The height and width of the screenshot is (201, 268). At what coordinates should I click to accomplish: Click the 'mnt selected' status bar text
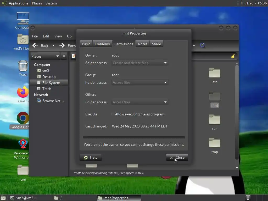[109, 173]
